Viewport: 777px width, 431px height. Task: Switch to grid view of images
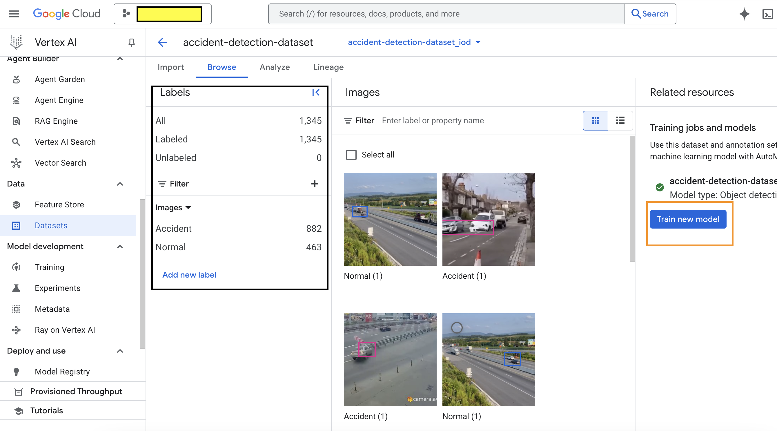[x=596, y=121]
